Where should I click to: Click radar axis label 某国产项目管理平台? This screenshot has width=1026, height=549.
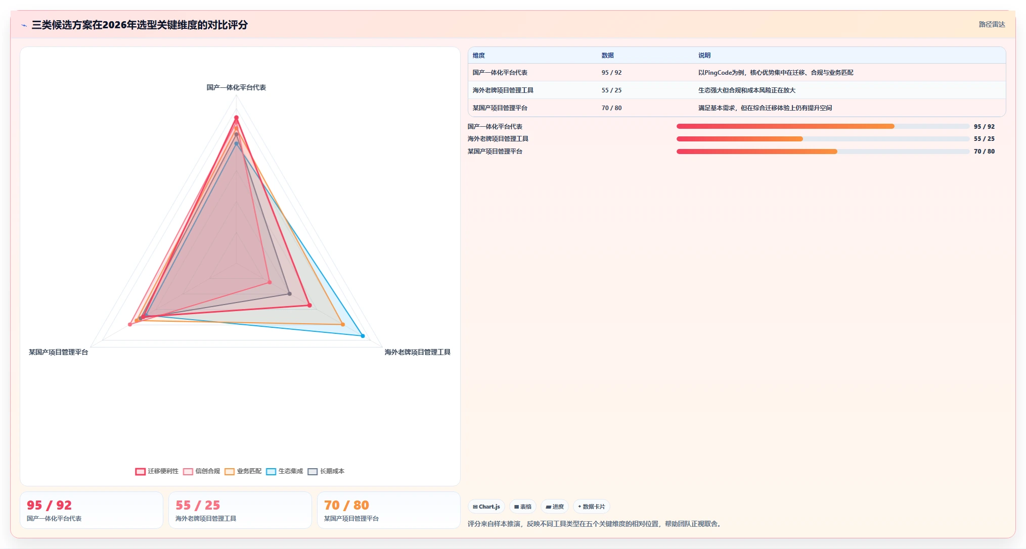pyautogui.click(x=59, y=352)
